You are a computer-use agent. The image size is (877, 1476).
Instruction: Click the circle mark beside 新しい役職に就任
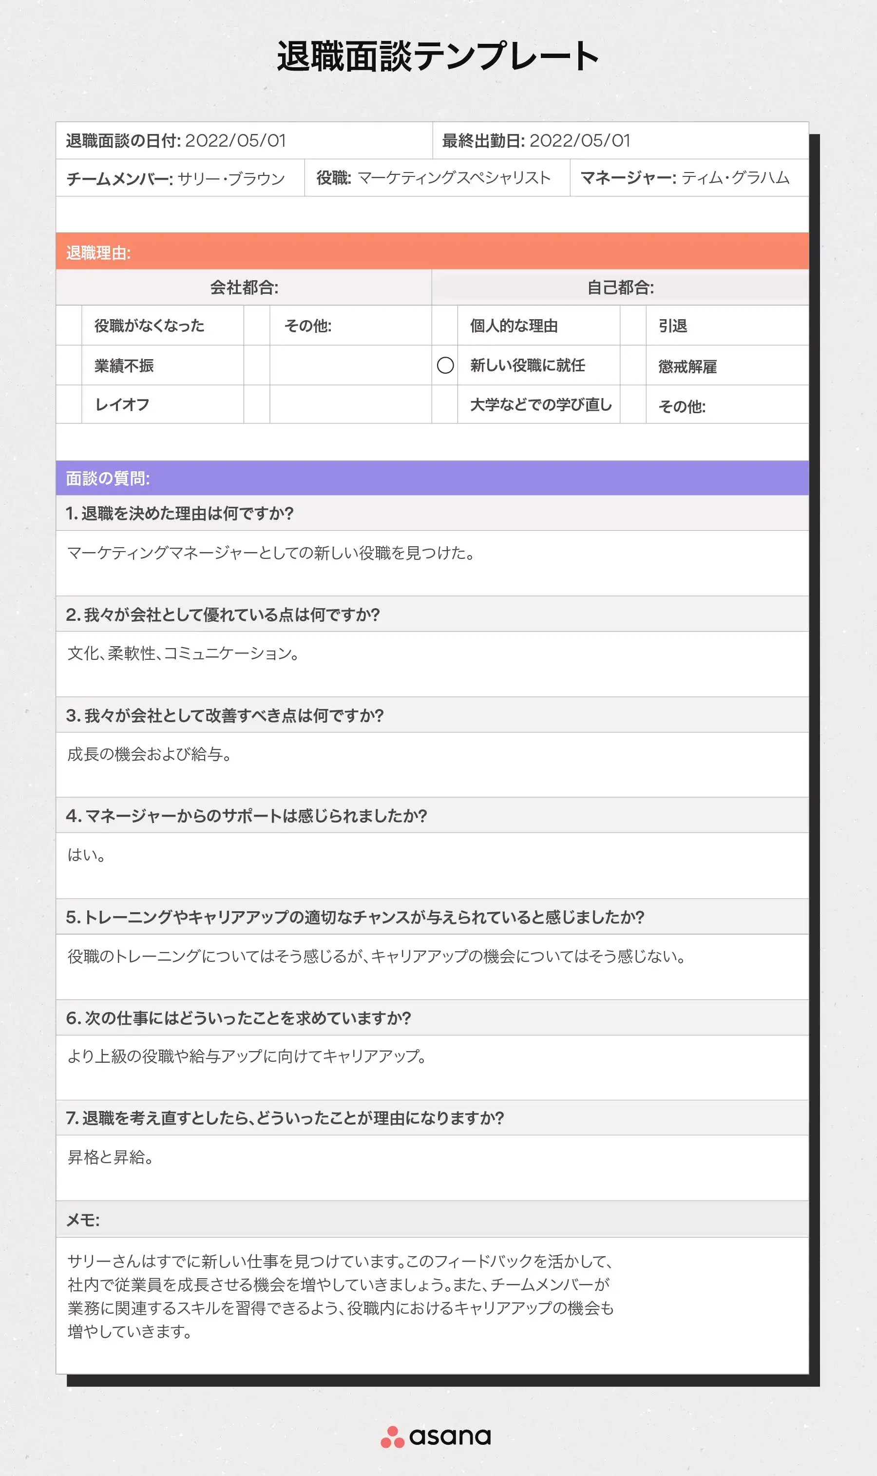pyautogui.click(x=445, y=365)
